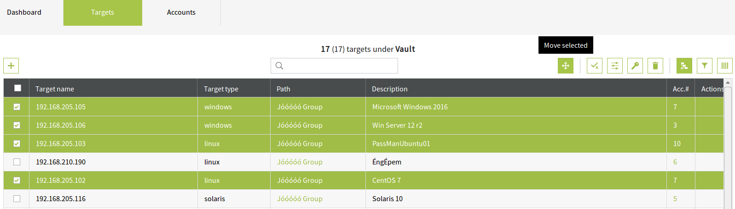
Task: Uncheck the 192.168.205.105 row checkbox
Action: click(x=17, y=107)
